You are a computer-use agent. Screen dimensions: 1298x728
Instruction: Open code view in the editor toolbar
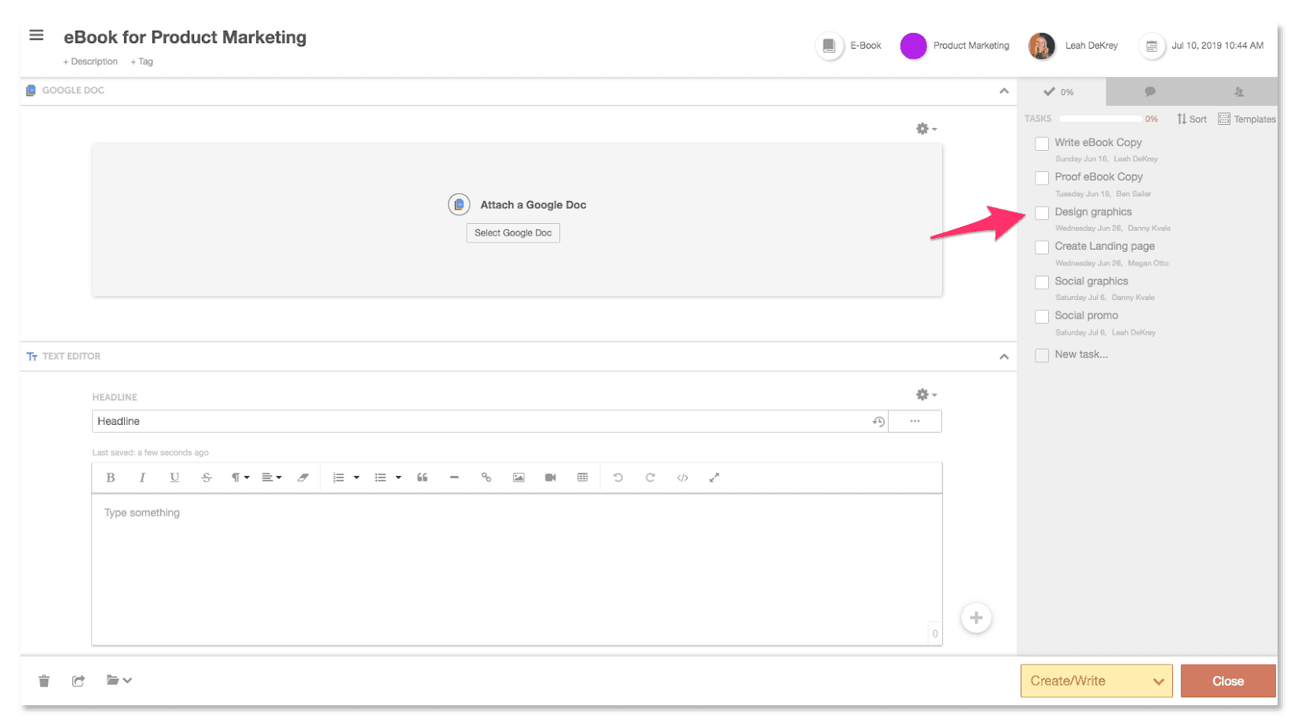click(683, 477)
